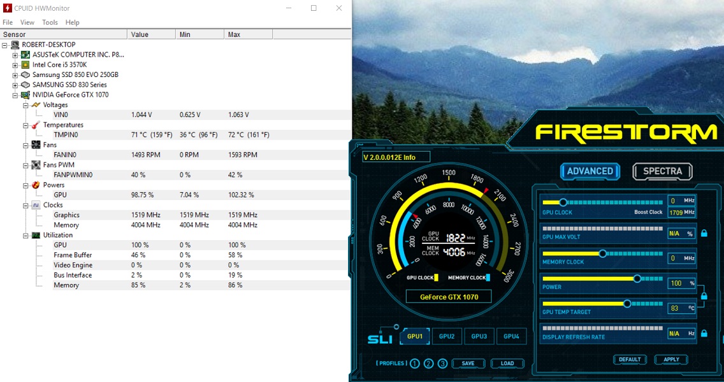Click the MEMORY CLOCK offset MHz field
The width and height of the screenshot is (724, 382).
(681, 258)
